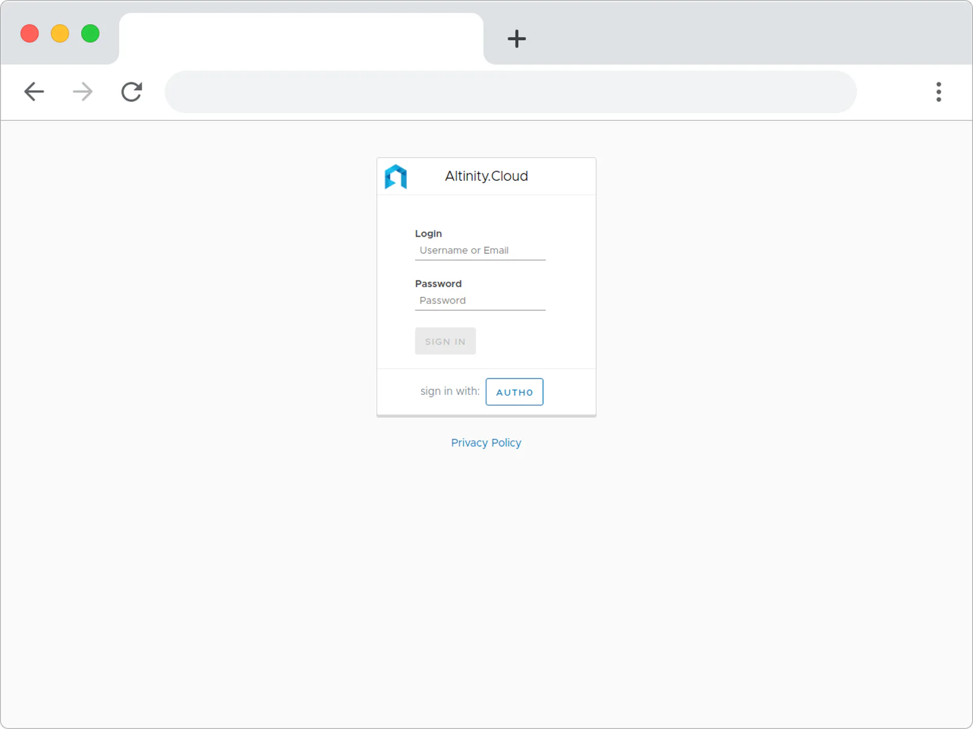Sign in with the AUTH0 button

(x=514, y=392)
